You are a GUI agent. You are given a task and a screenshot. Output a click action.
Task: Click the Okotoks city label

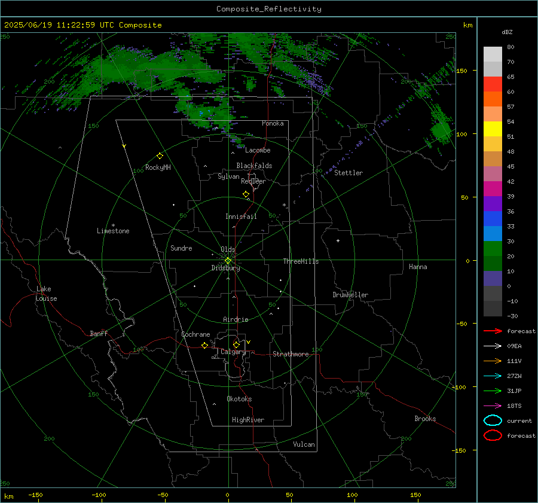[x=239, y=399]
